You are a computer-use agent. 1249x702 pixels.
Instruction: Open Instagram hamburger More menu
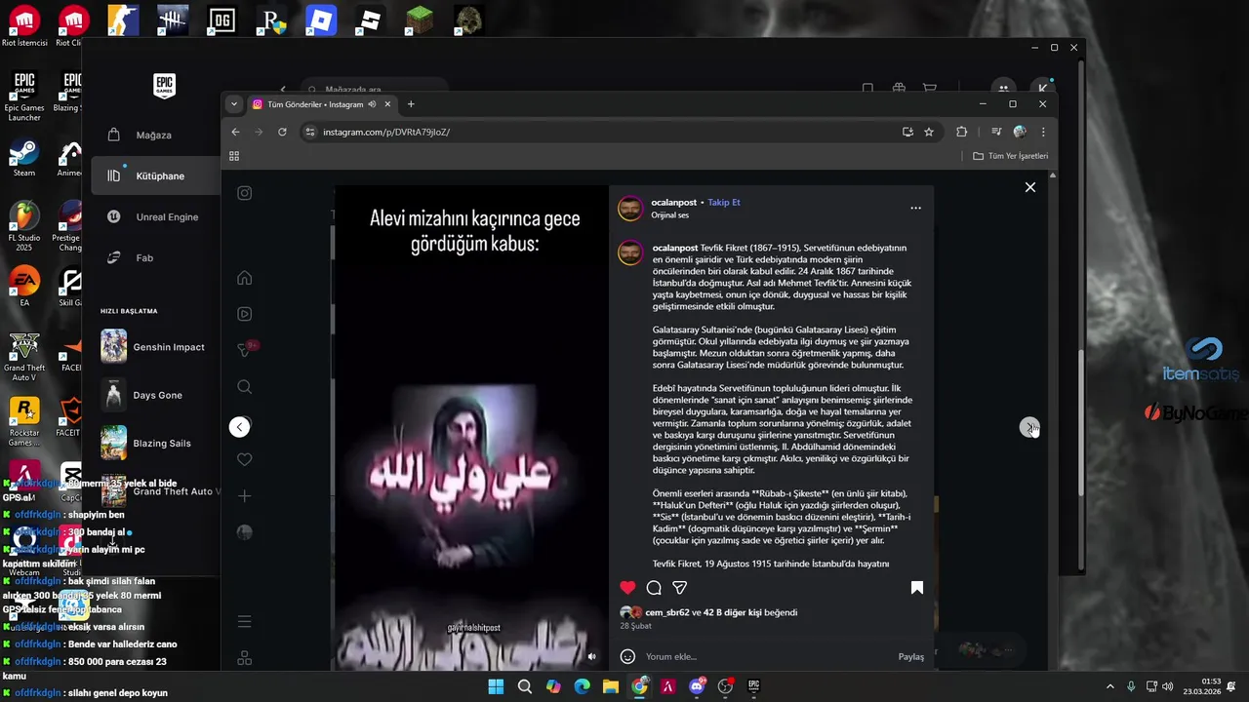click(x=245, y=622)
